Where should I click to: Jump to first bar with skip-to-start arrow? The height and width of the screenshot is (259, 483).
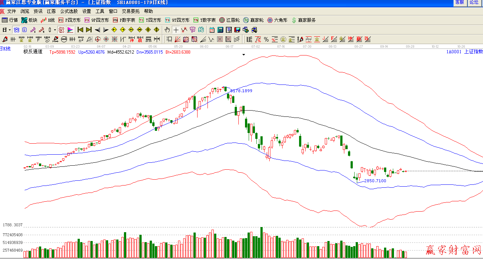(x=80, y=30)
